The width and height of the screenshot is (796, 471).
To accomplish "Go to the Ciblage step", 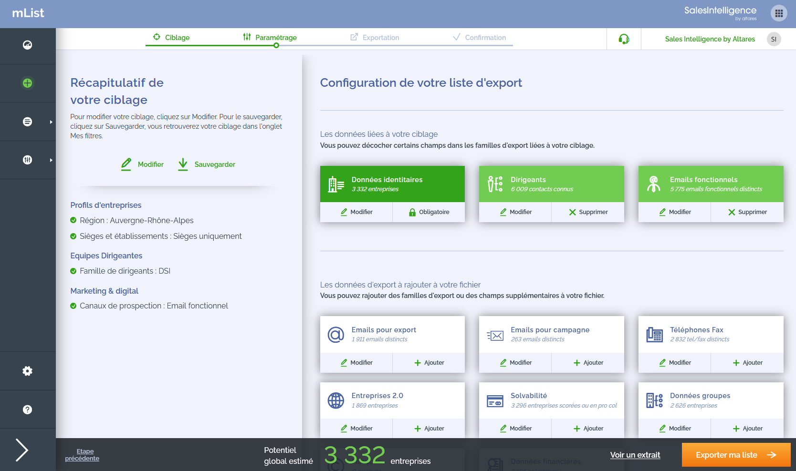I will click(x=171, y=37).
